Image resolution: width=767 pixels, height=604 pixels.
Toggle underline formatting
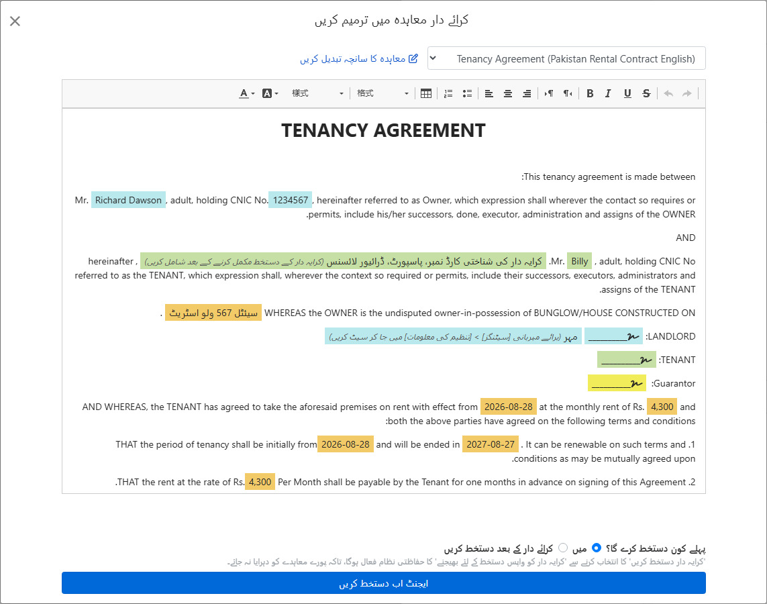click(627, 93)
